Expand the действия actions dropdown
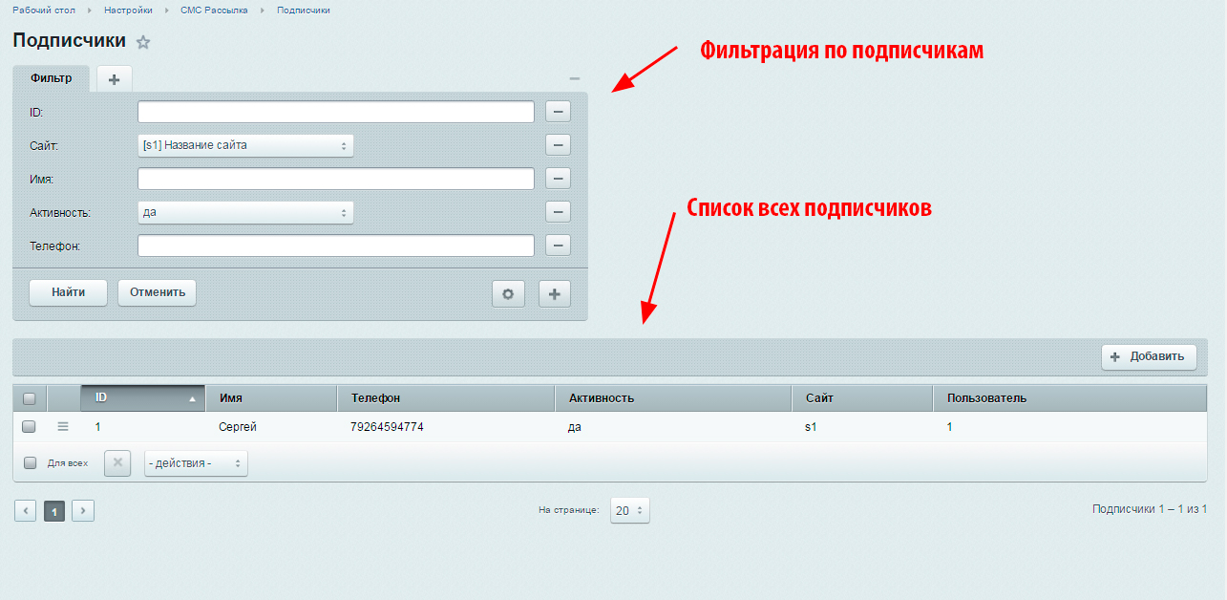The height and width of the screenshot is (600, 1227). click(x=196, y=463)
